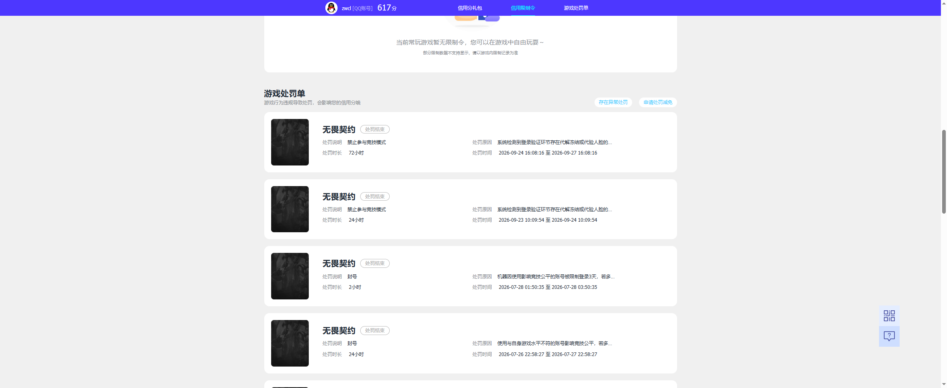Click 处罚结束 badge on the 2026-07-26 penalty card
This screenshot has width=947, height=388.
[x=375, y=331]
